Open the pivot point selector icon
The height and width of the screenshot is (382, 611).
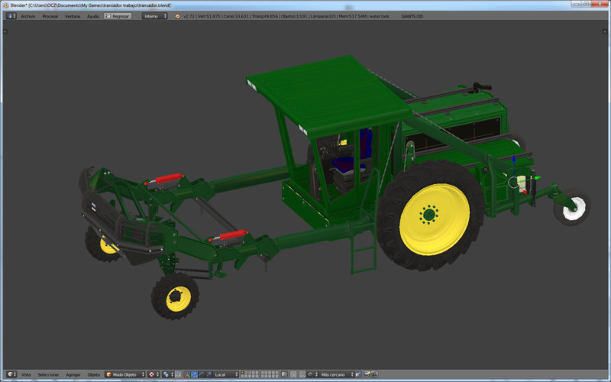pyautogui.click(x=168, y=374)
